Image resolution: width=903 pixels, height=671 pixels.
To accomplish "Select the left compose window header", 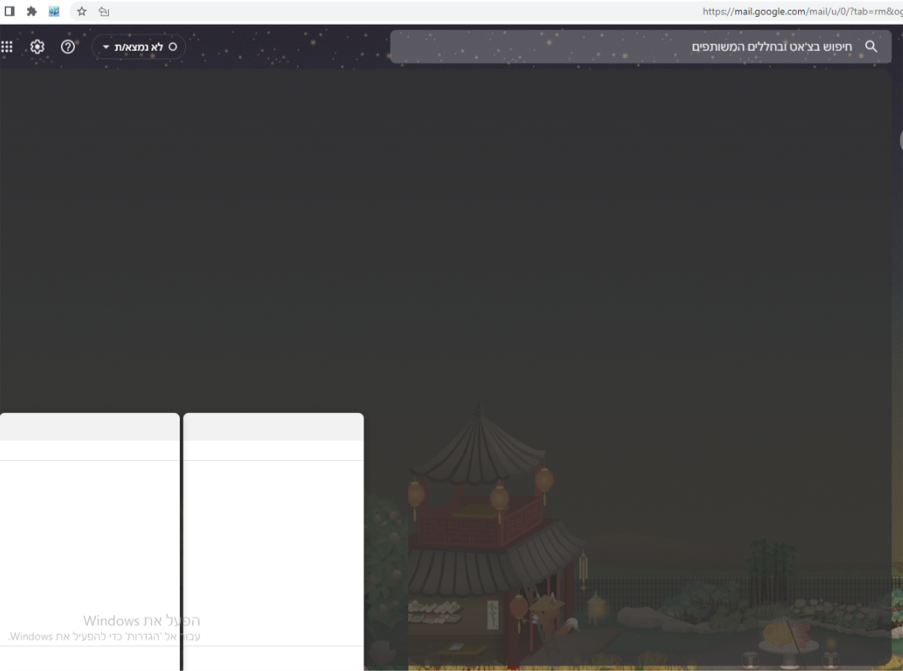I will 90,427.
